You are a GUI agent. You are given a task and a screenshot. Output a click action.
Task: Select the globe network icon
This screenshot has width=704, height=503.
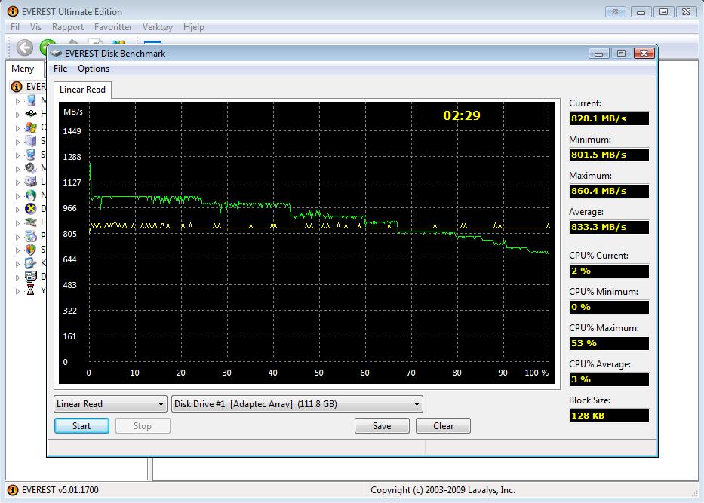click(30, 195)
